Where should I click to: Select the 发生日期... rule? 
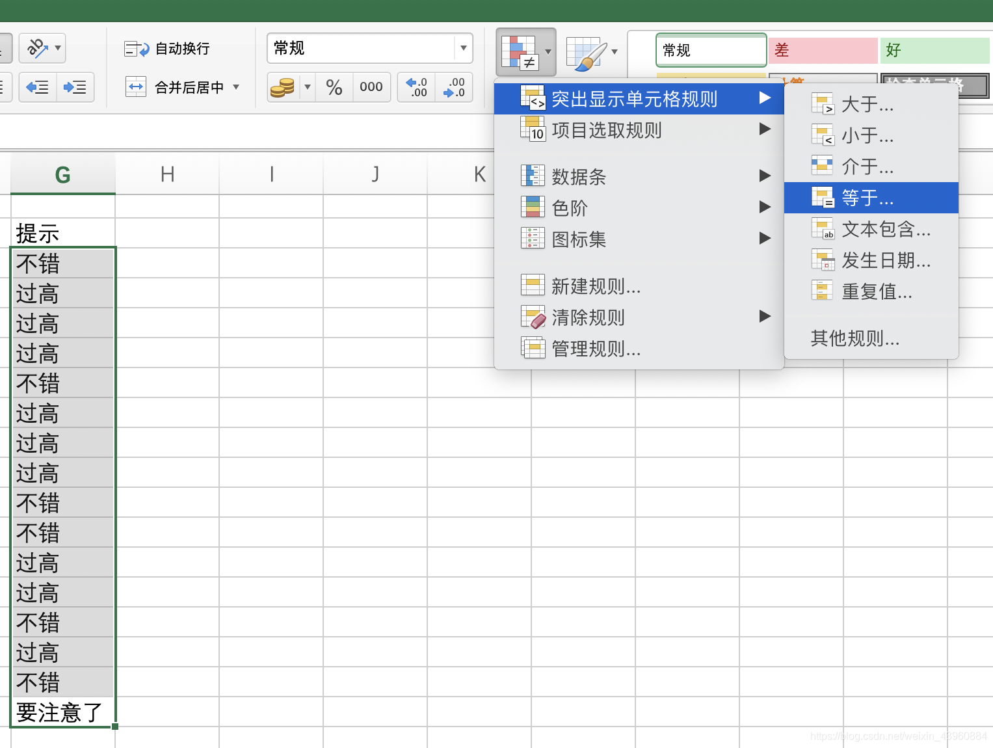pos(871,260)
